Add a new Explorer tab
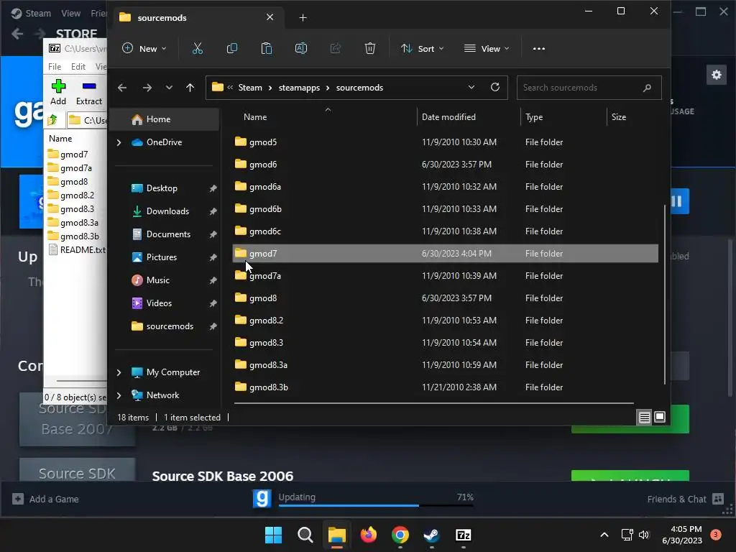This screenshot has height=552, width=736. [x=303, y=18]
